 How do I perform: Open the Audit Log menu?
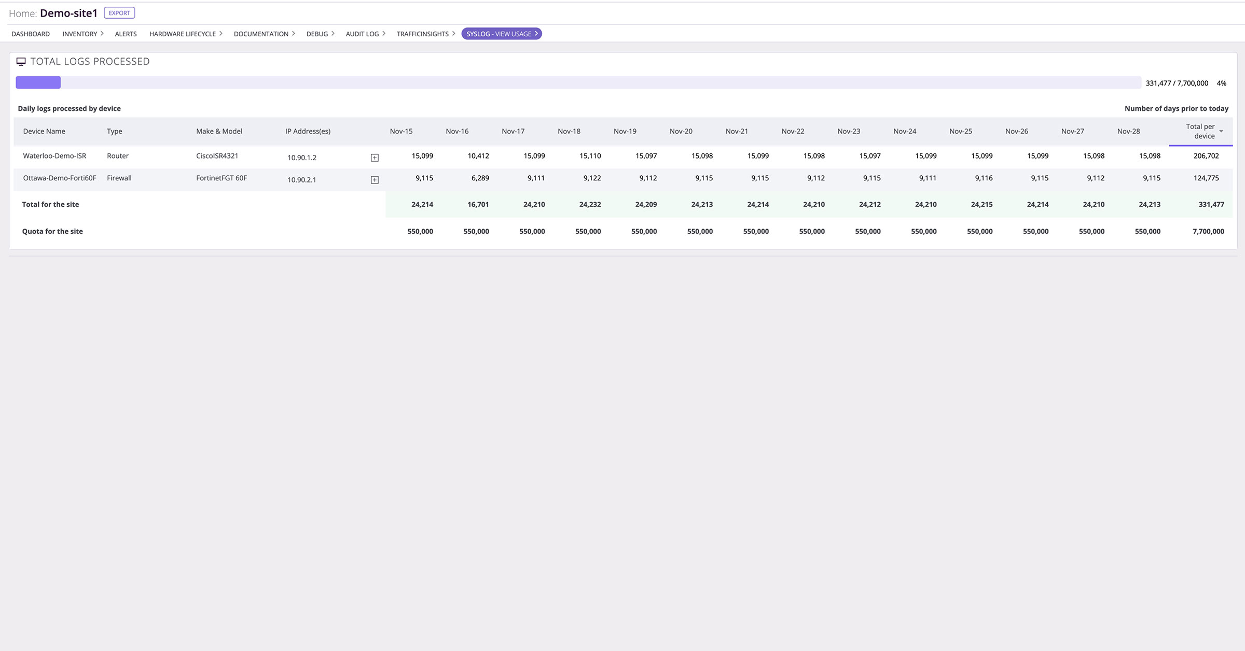(x=365, y=34)
